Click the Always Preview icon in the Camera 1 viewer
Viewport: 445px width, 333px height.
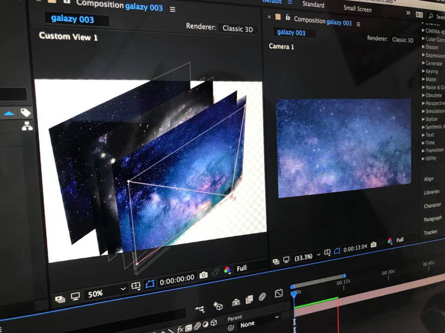tap(276, 261)
